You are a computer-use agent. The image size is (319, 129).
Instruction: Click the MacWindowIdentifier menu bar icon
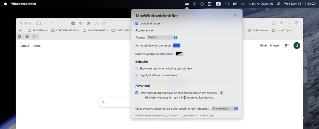pyautogui.click(x=187, y=4)
